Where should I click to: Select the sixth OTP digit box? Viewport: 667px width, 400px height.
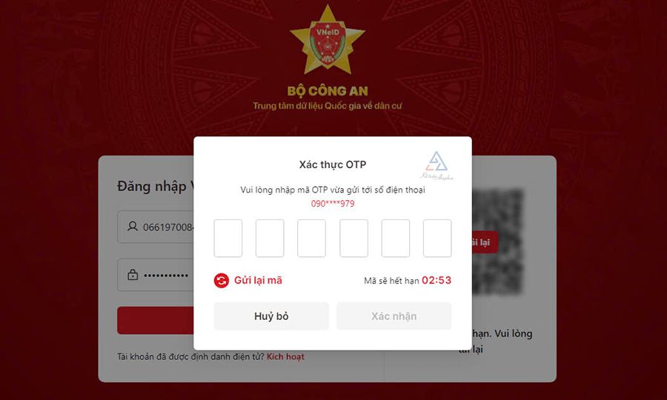tap(437, 239)
